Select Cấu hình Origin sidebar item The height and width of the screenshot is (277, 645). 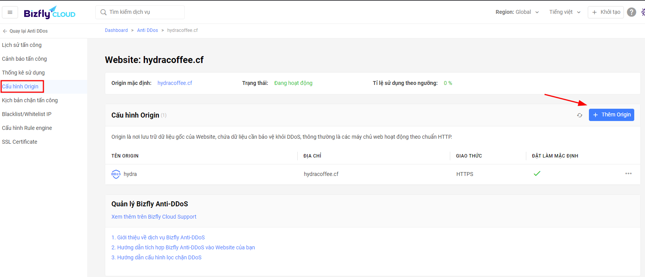20,86
